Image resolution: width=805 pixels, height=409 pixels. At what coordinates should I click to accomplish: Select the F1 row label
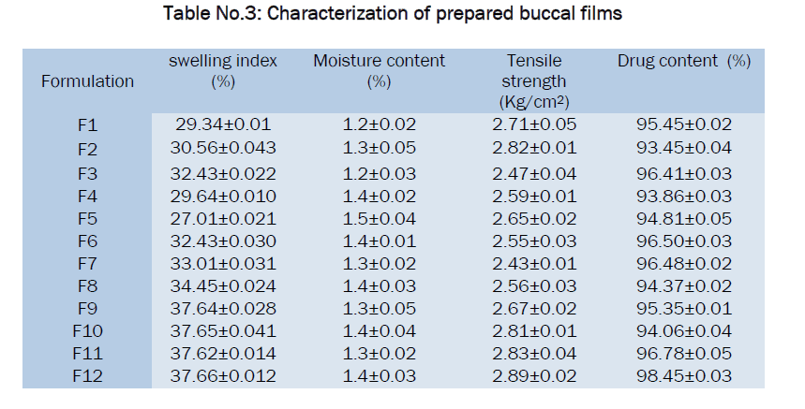[x=88, y=124]
